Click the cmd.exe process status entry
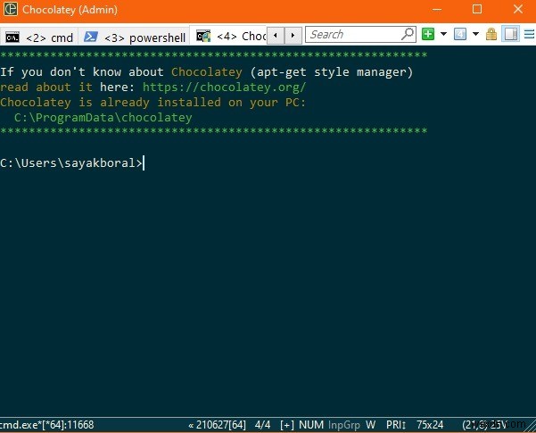The image size is (536, 433). pyautogui.click(x=47, y=425)
